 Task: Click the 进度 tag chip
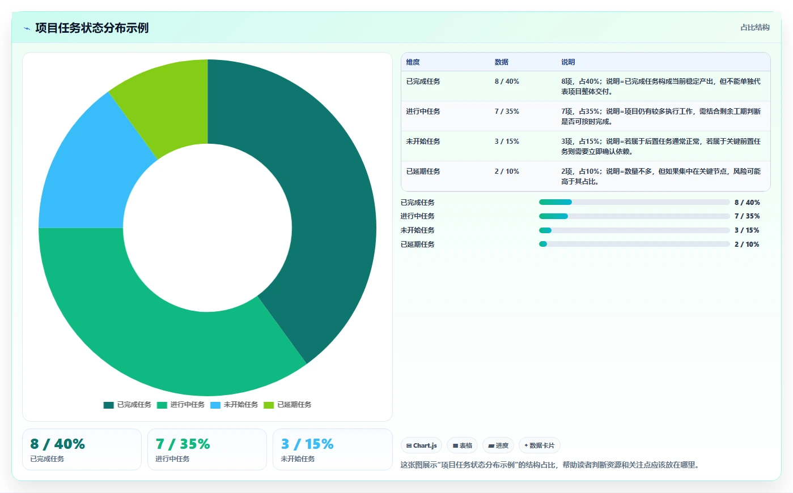pos(498,445)
